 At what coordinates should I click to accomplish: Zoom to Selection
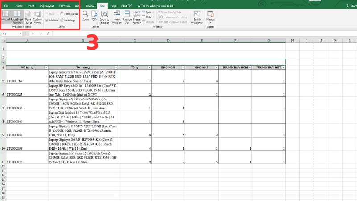point(104,17)
